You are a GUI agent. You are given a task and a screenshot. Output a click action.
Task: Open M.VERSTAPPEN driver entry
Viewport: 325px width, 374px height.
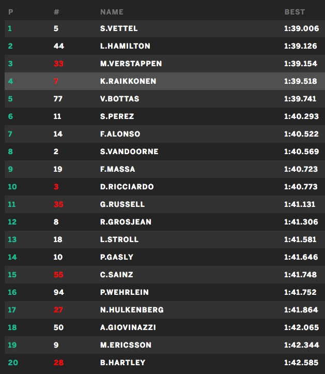131,64
